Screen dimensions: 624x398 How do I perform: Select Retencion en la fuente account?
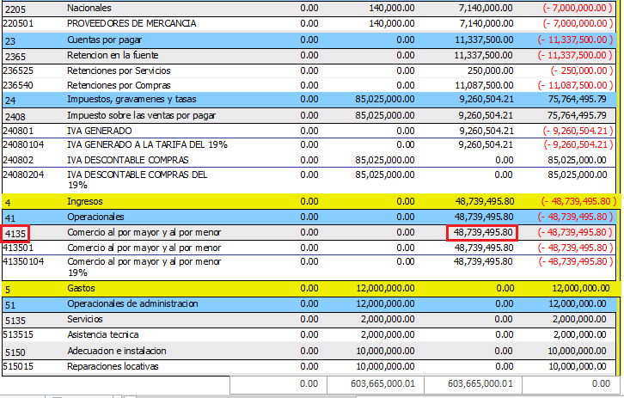tap(113, 55)
